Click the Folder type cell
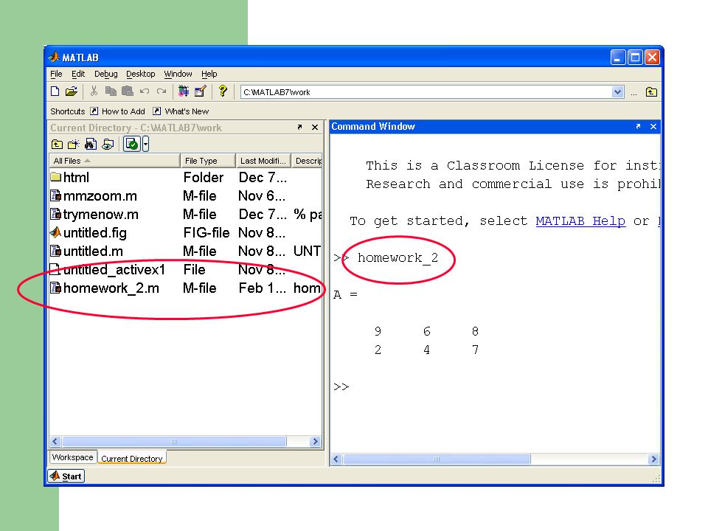 pos(204,178)
